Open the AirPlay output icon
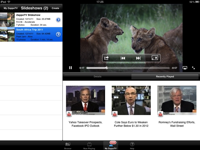Screen dimensions: 200x150 [x=185, y=68]
